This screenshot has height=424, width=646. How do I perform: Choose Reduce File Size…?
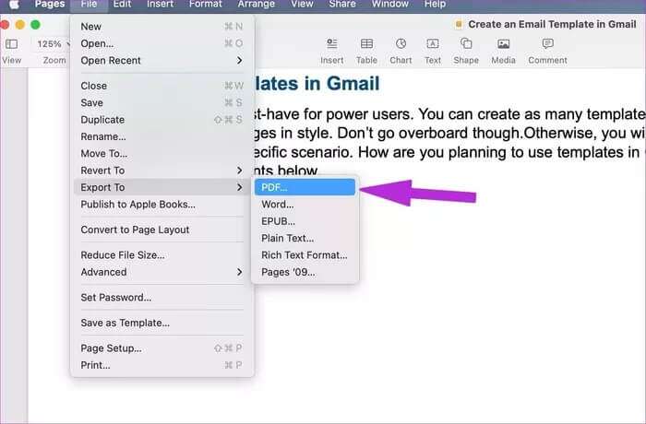(x=162, y=255)
